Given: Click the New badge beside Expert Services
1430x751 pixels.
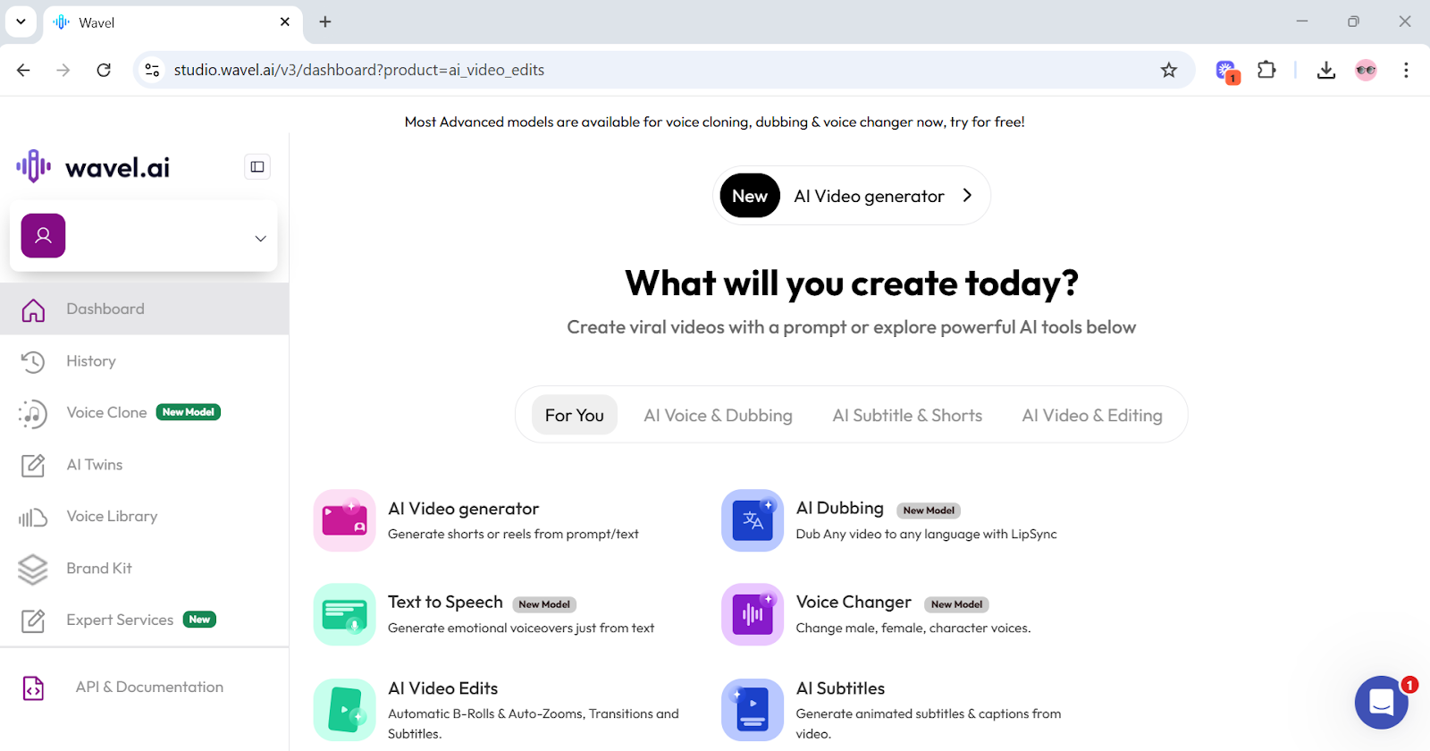Looking at the screenshot, I should 199,620.
